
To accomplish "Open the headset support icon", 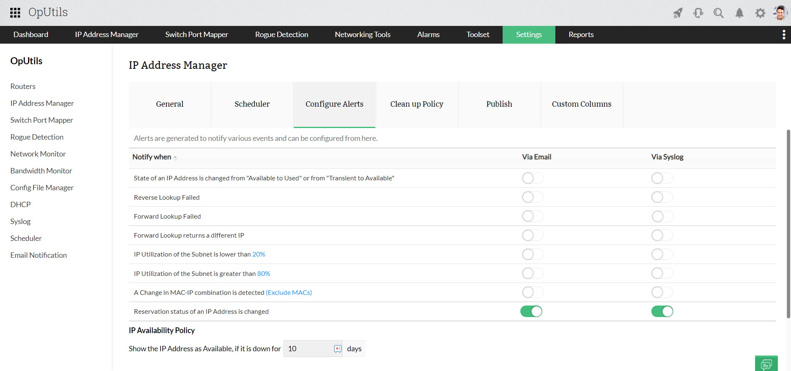I will click(x=698, y=13).
